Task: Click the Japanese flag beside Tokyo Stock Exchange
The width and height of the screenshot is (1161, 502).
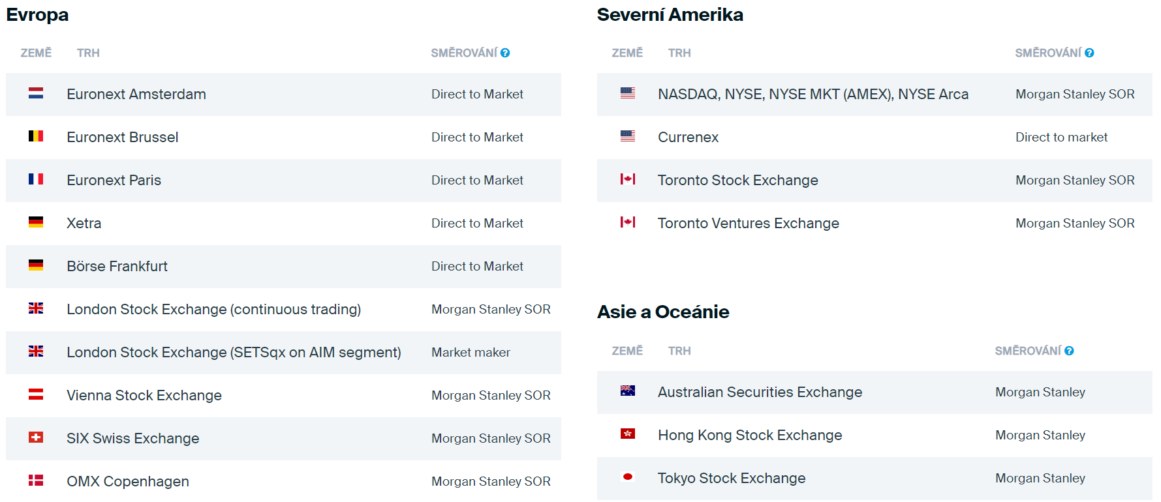Action: tap(628, 477)
